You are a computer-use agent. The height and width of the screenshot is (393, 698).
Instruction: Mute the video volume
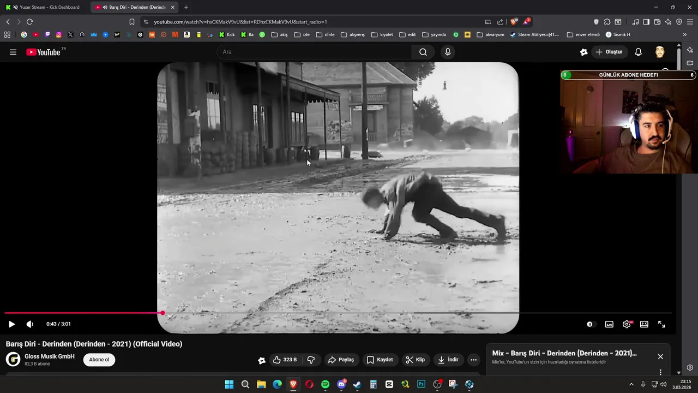click(30, 324)
